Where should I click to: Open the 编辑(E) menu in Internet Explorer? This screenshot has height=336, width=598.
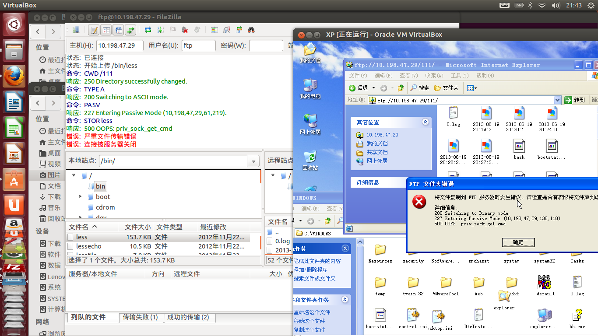[384, 76]
